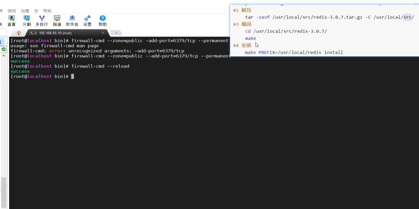This screenshot has height=209, width=419.
Task: Click the 'firewall-cmd --reload' command text
Action: pyautogui.click(x=100, y=66)
